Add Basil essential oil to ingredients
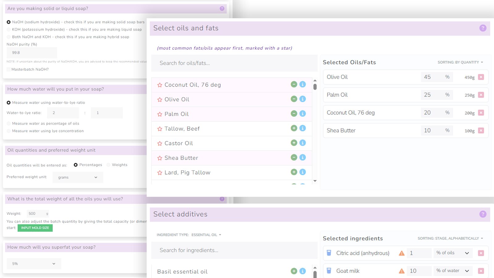This screenshot has height=278, width=494. (x=294, y=271)
